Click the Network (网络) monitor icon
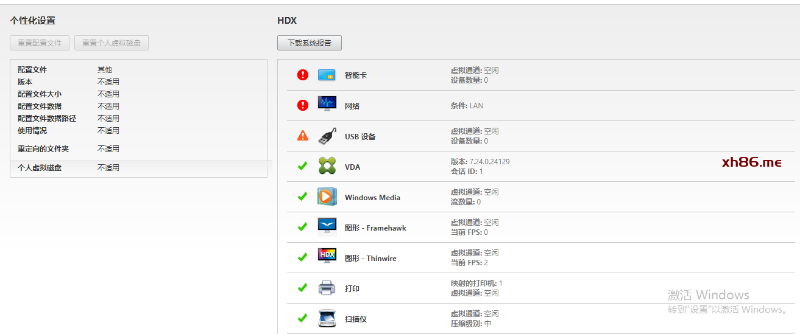This screenshot has width=800, height=334. click(x=327, y=104)
